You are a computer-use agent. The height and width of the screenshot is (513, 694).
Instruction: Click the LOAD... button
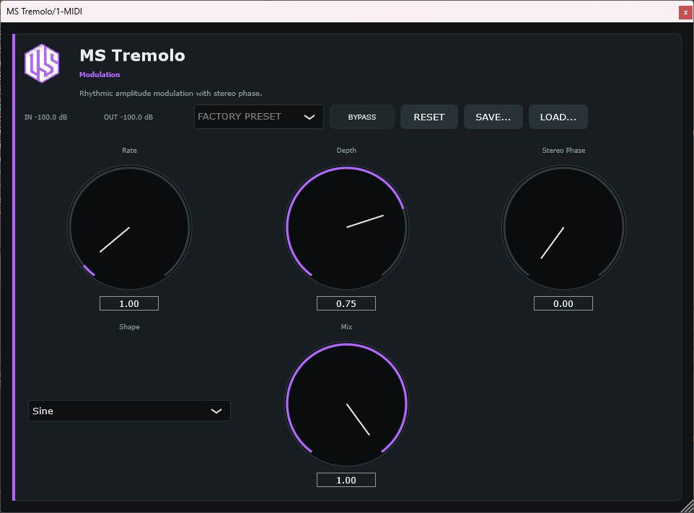tap(558, 117)
